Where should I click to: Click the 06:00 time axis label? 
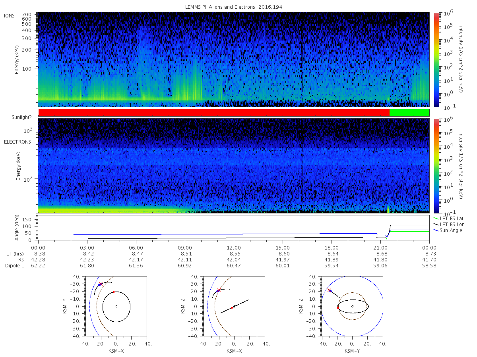(136, 247)
